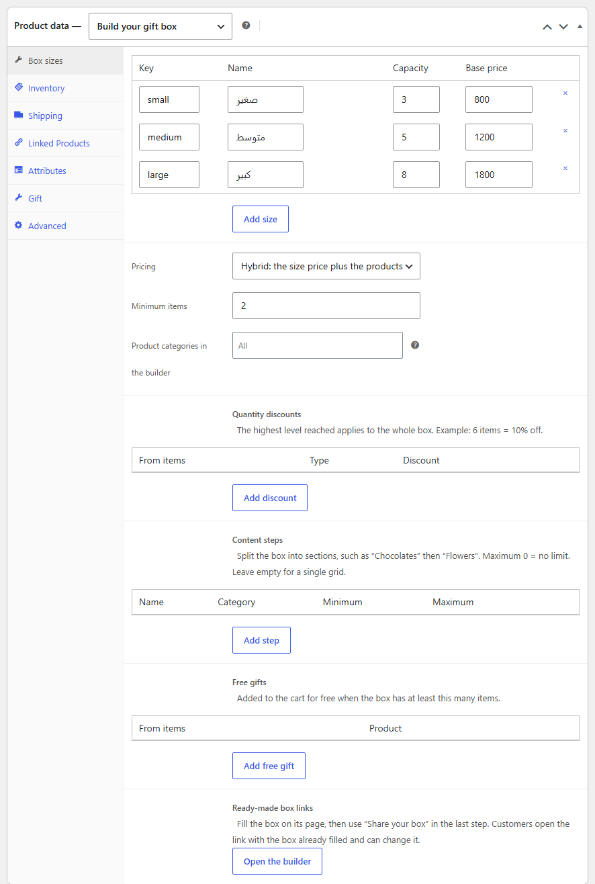This screenshot has width=595, height=884.
Task: Click the Linked Products chain icon
Action: pyautogui.click(x=19, y=142)
